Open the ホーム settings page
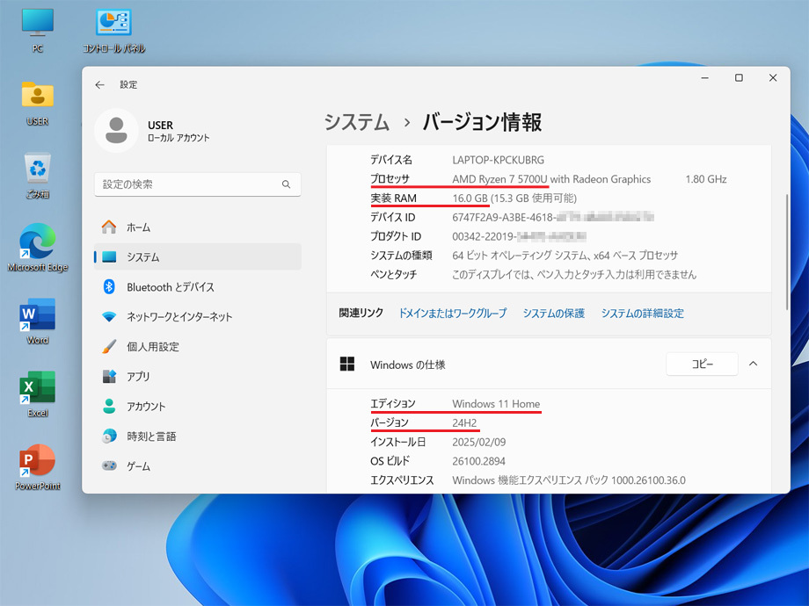This screenshot has width=809, height=606. click(x=198, y=227)
